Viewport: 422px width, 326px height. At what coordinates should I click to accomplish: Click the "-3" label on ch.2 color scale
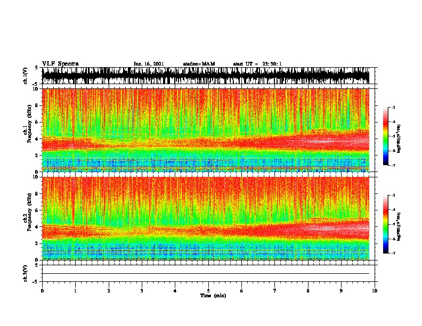pos(393,195)
